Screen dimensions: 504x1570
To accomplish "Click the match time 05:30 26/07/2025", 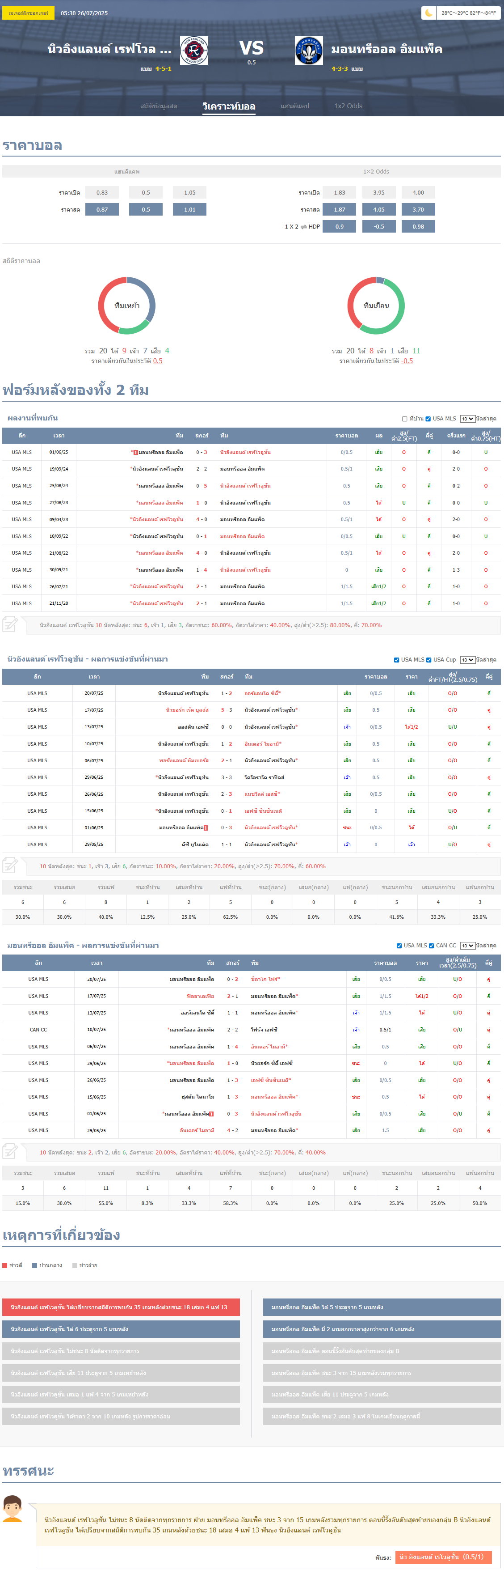I will (84, 13).
